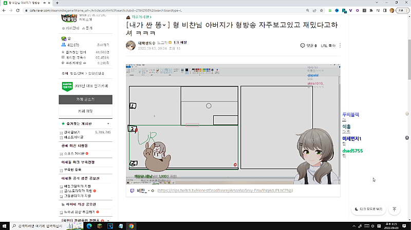Viewport: 411px width, 230px height.
Task: Click the Windows taskbar search box
Action: point(37,226)
